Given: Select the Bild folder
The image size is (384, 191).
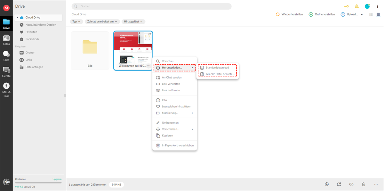Looking at the screenshot, I should pos(90,51).
